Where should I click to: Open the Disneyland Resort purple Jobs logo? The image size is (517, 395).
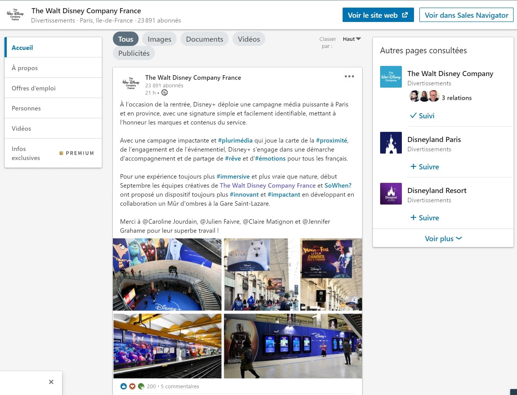391,194
